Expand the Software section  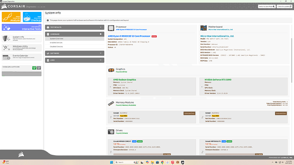tap(75, 53)
